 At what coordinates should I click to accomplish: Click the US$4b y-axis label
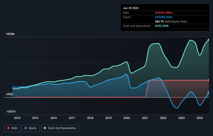(x=10, y=34)
